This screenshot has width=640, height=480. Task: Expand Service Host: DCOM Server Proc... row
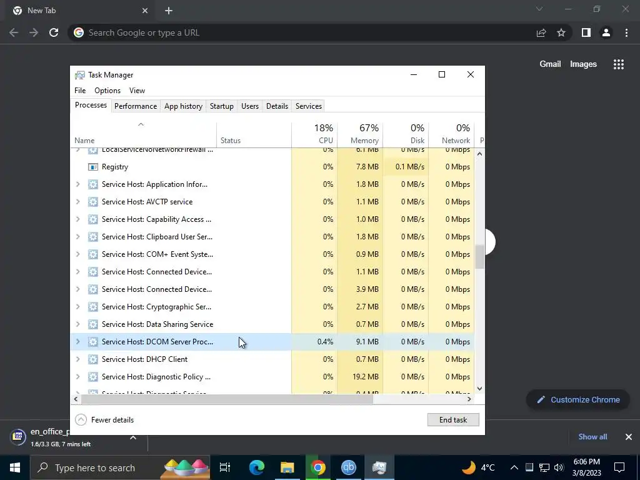click(78, 342)
